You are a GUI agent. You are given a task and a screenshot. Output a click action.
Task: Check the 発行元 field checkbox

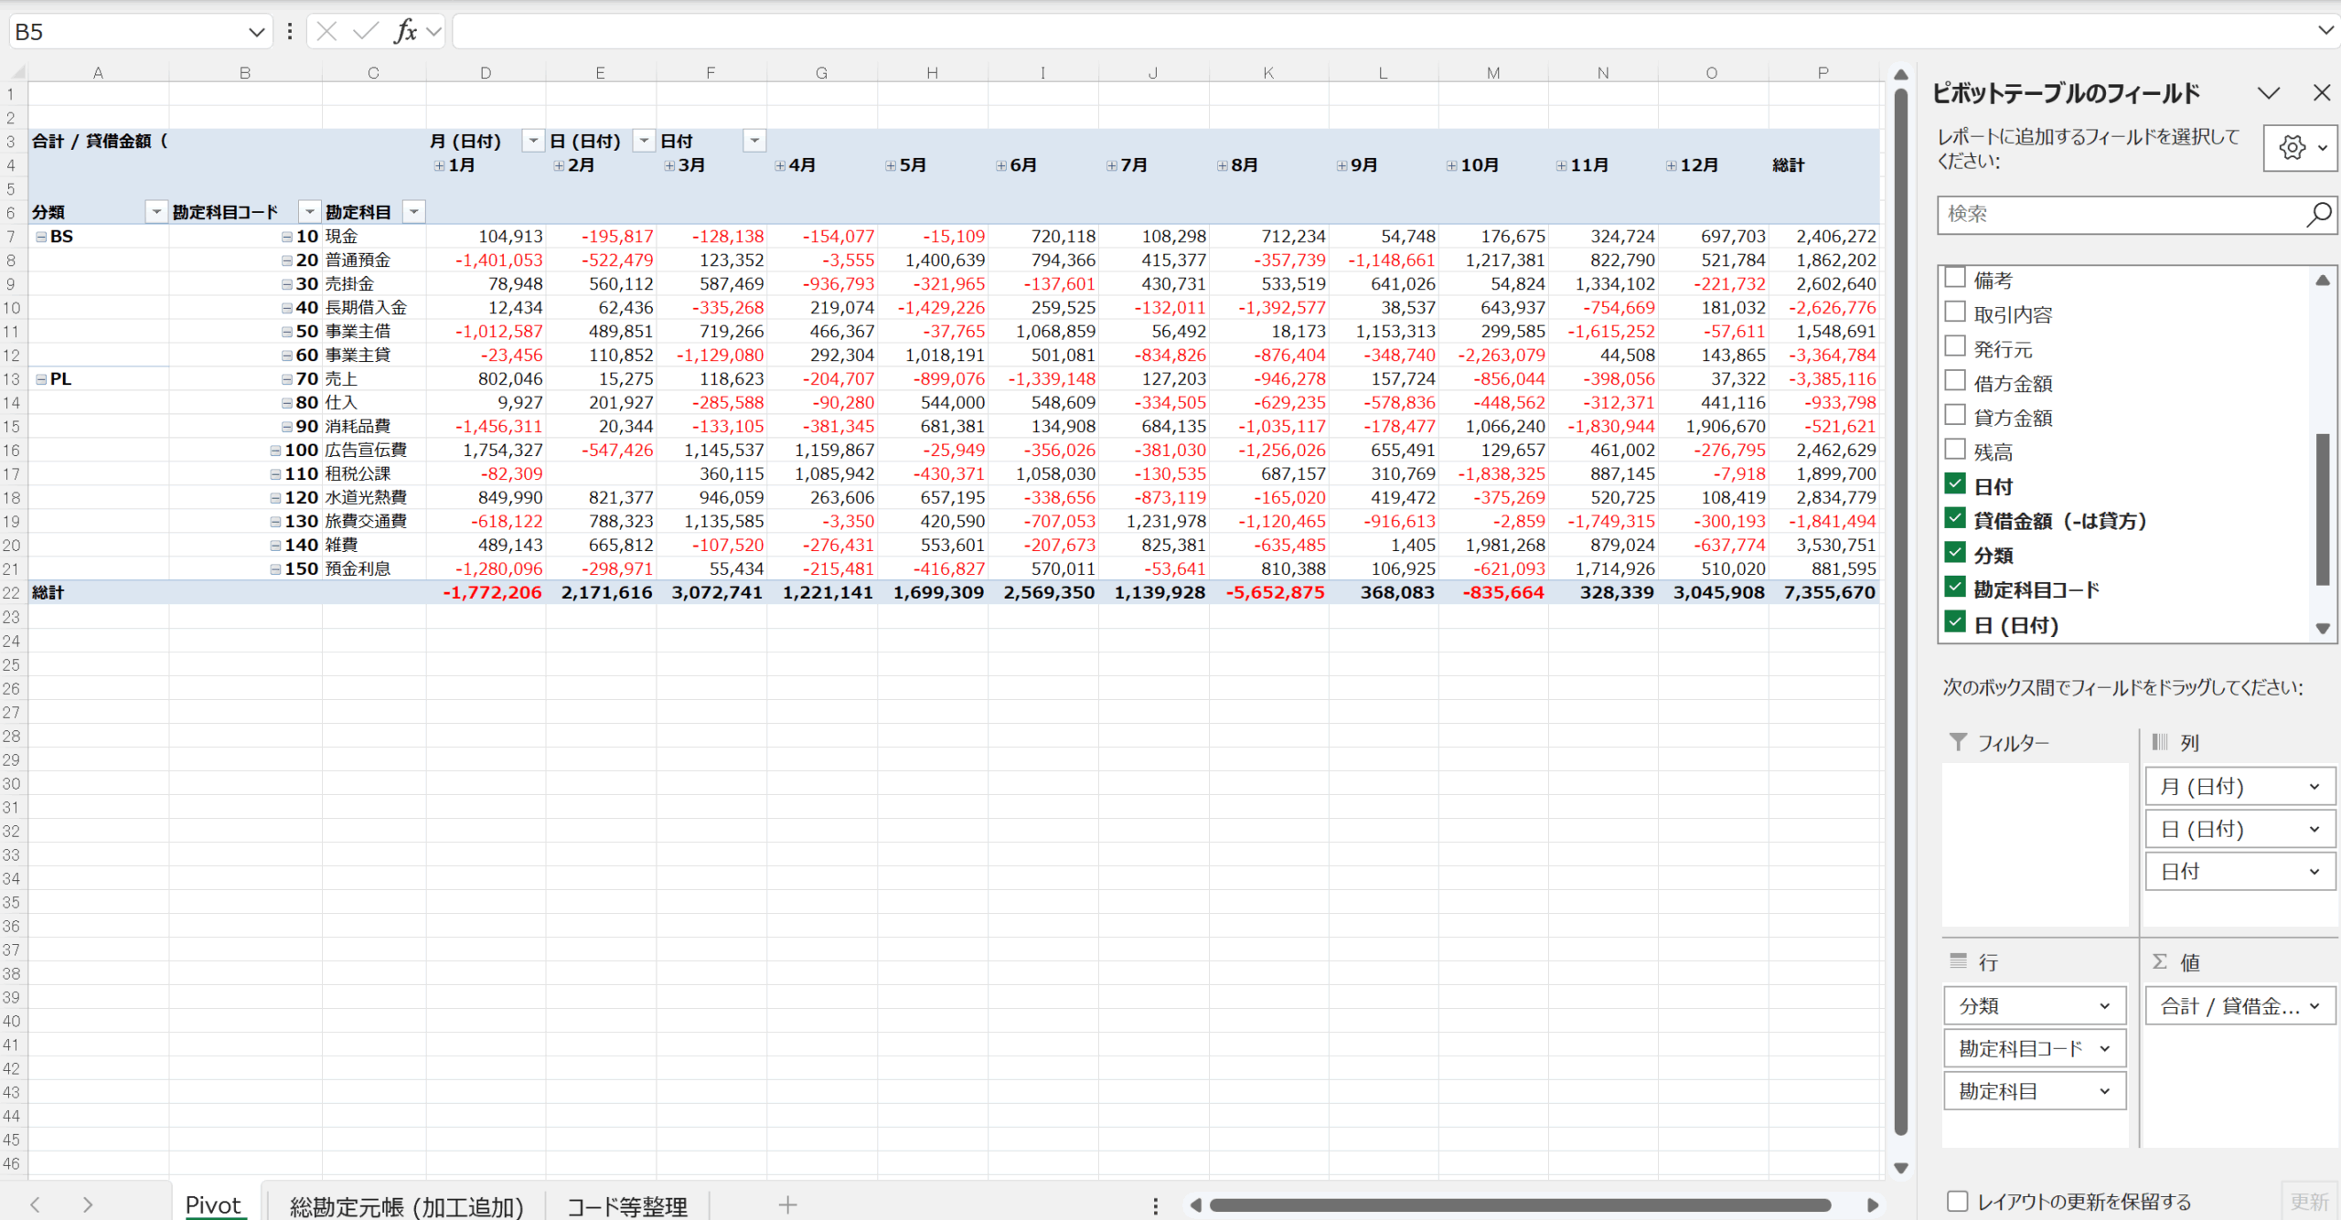pos(1955,347)
